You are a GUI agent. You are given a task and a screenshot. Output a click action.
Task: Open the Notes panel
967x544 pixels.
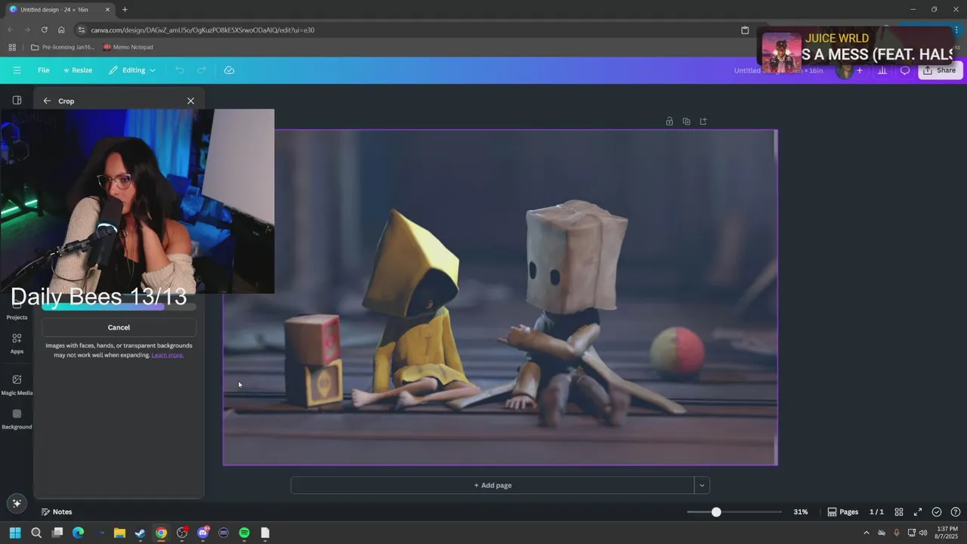[57, 512]
